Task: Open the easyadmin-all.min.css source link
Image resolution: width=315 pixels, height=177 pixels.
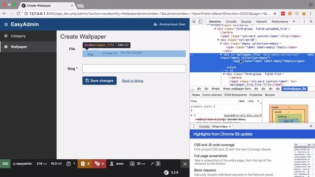Action: pos(243,116)
